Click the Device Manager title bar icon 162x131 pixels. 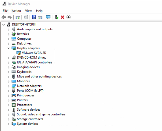tap(4, 4)
